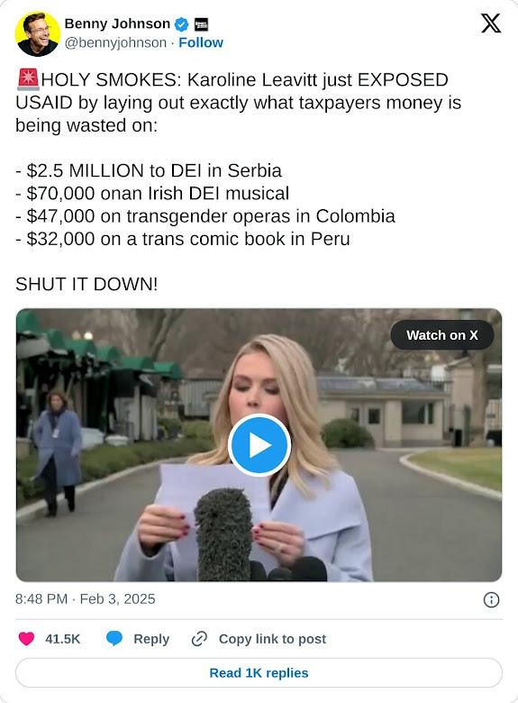Click the blue reply bubble icon
The height and width of the screenshot is (703, 518).
(x=114, y=639)
